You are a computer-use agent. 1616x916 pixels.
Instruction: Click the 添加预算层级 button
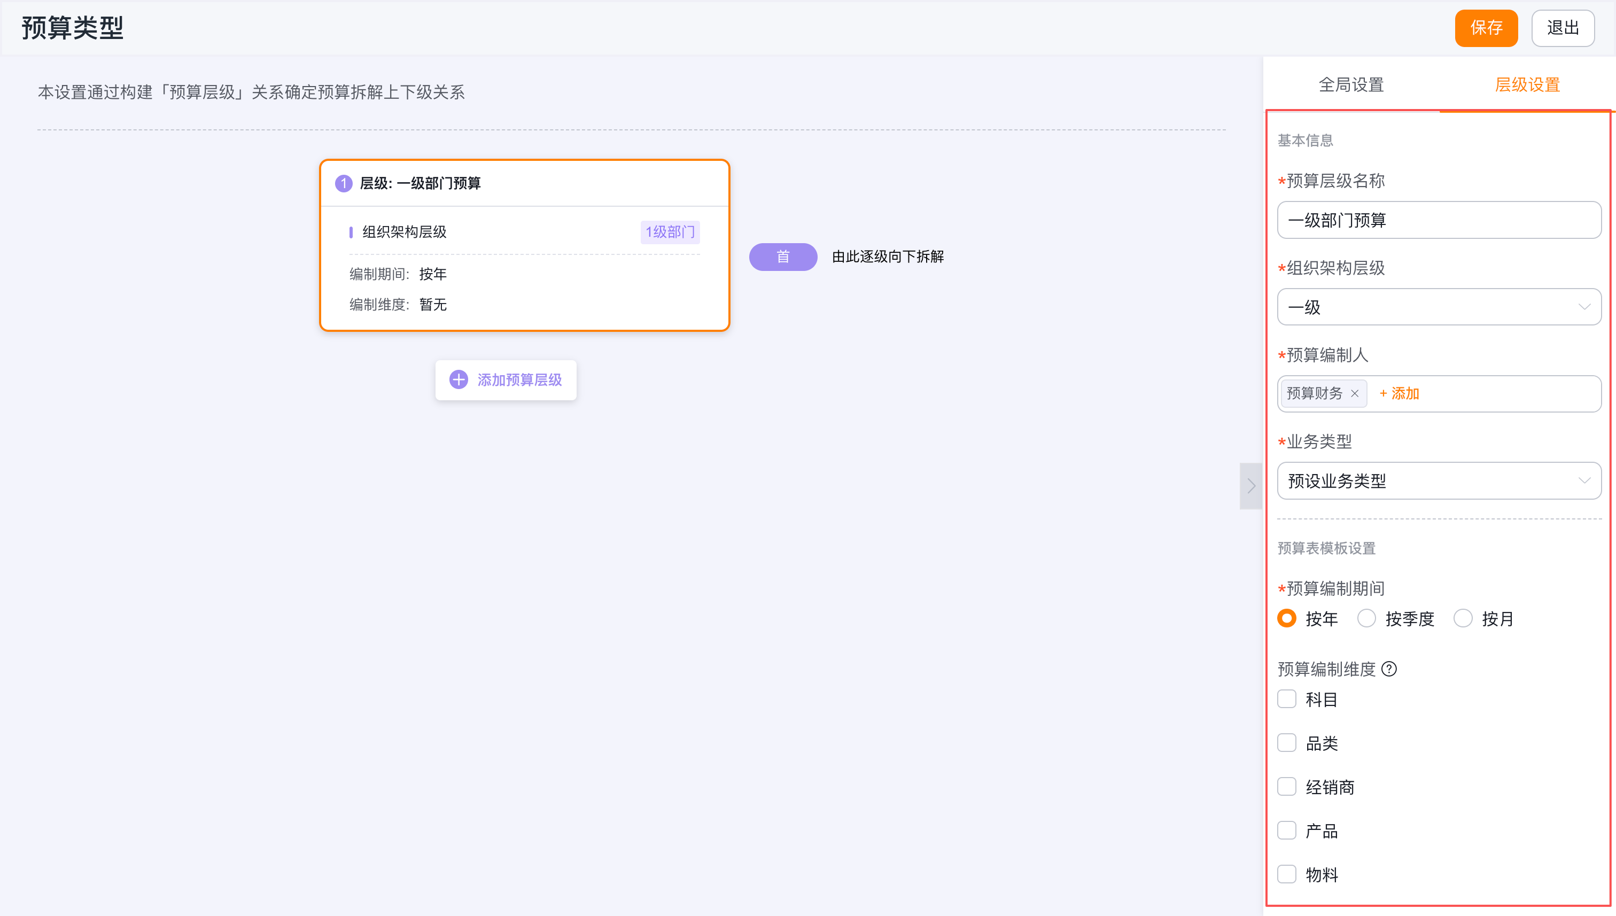coord(506,380)
